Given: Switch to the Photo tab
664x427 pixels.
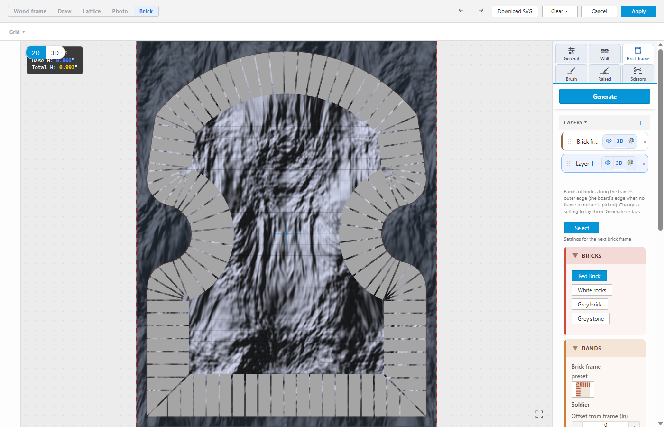Looking at the screenshot, I should point(120,11).
